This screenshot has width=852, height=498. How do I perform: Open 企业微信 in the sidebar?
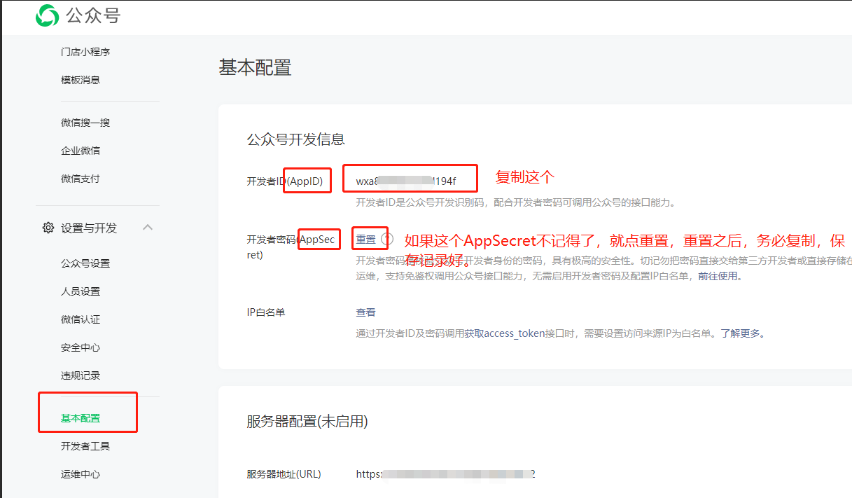(81, 151)
